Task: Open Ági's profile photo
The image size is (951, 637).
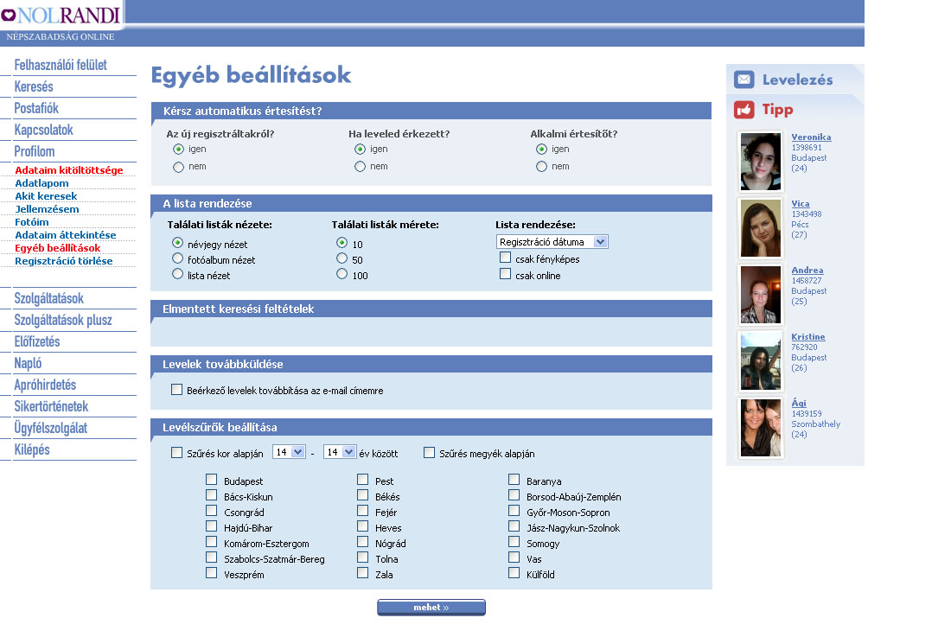Action: click(x=761, y=427)
